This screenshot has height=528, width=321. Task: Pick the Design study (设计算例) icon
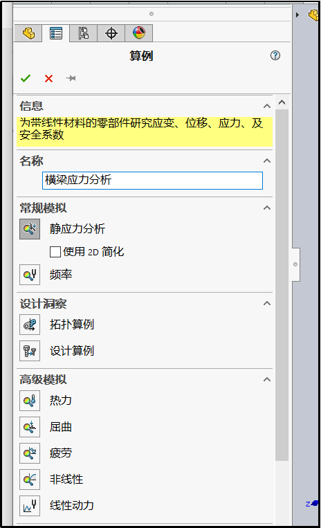[x=30, y=351]
